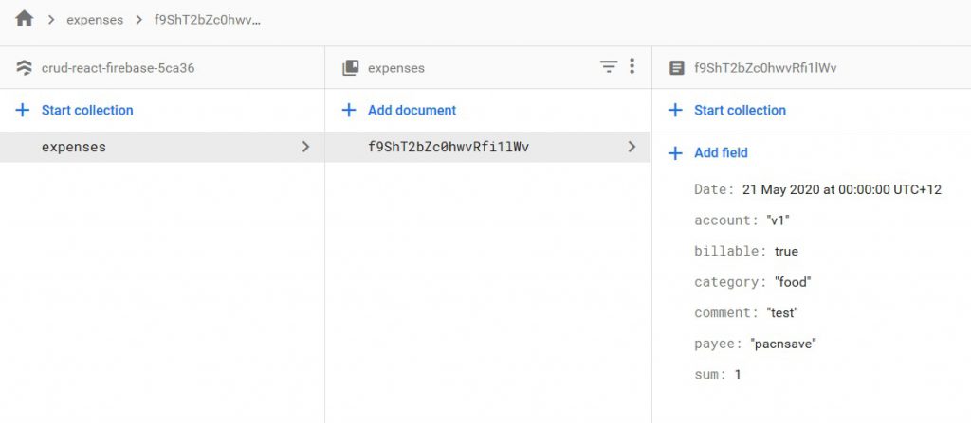
Task: Click the Firestore database icon
Action: coord(25,68)
